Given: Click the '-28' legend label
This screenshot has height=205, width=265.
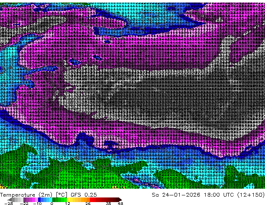Looking at the screenshot, I should click(x=8, y=203).
